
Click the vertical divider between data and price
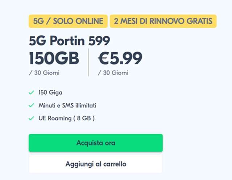(89, 62)
